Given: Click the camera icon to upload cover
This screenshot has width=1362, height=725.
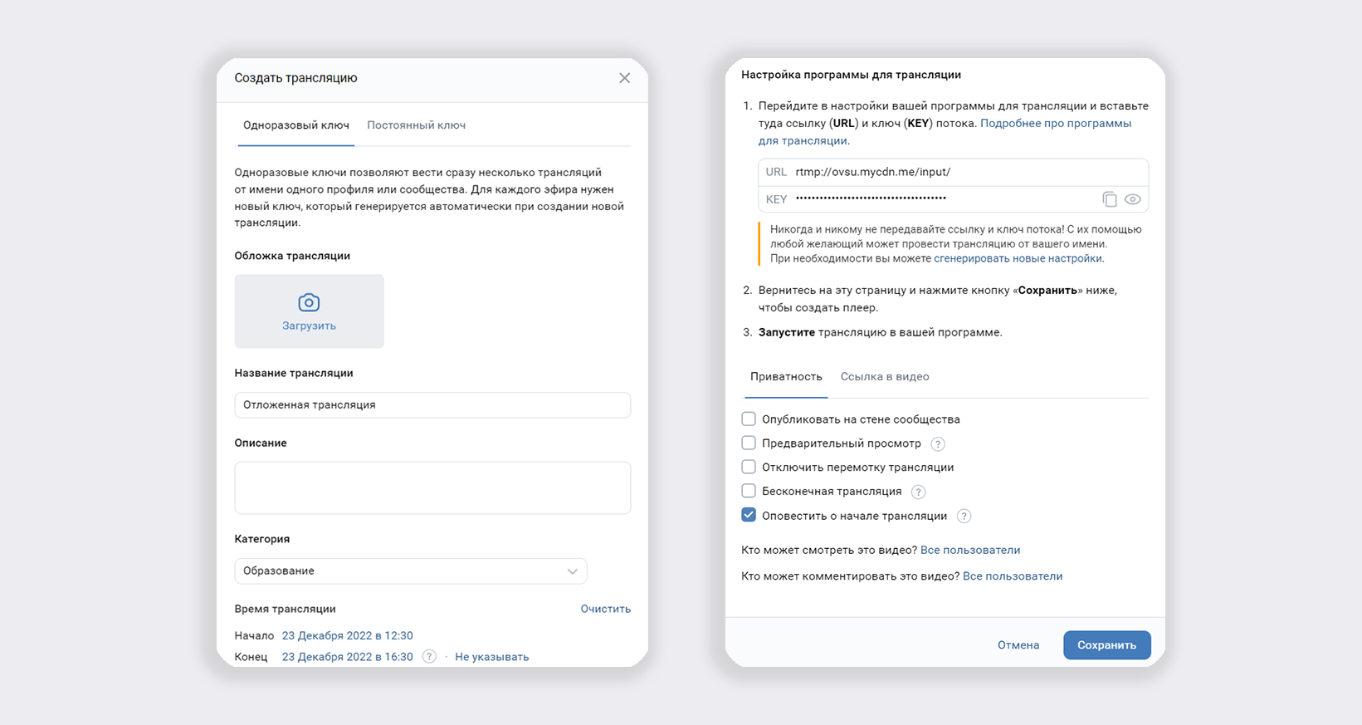Looking at the screenshot, I should click(309, 303).
